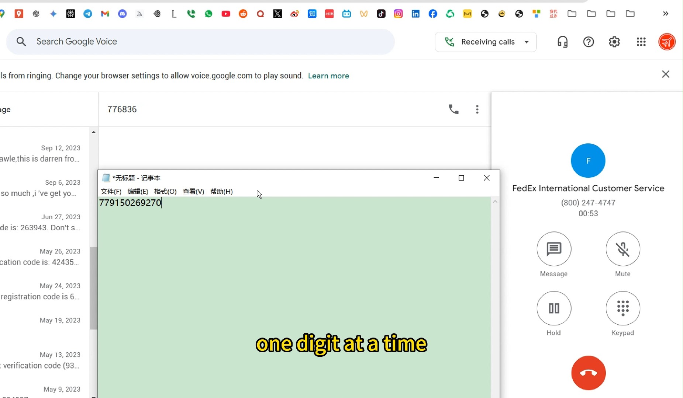Open Google Voice Settings gear
683x398 pixels.
point(614,42)
